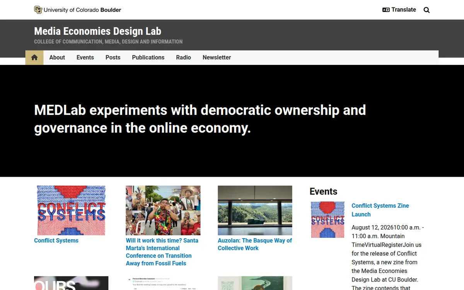Open the Santa Marta fossil fuels conference article
This screenshot has height=290, width=464.
pyautogui.click(x=163, y=252)
